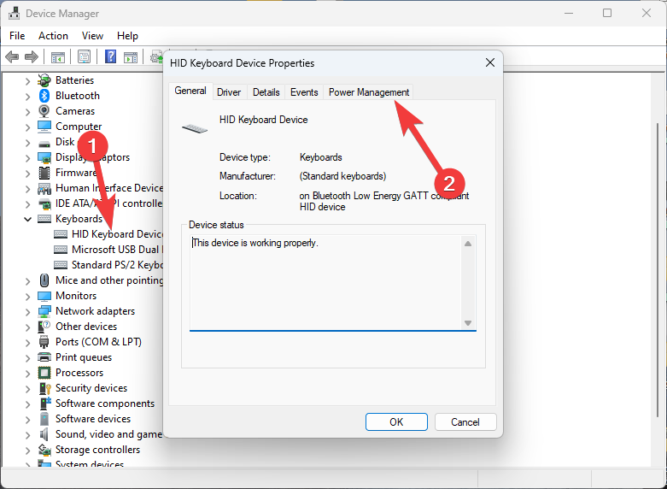The height and width of the screenshot is (489, 667).
Task: Open the Help menu
Action: (x=127, y=36)
